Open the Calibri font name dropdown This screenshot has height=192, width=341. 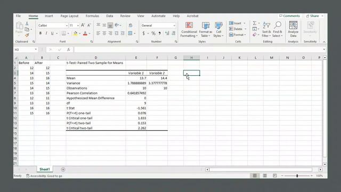67,26
